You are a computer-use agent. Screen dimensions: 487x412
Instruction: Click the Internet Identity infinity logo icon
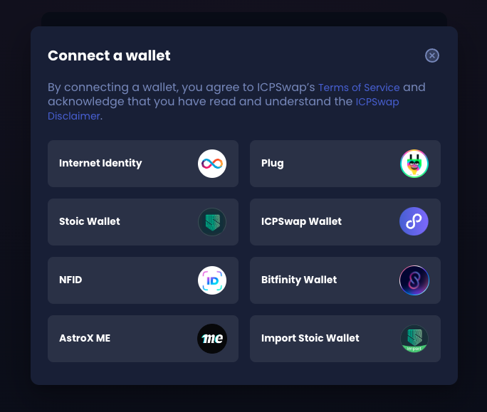212,164
